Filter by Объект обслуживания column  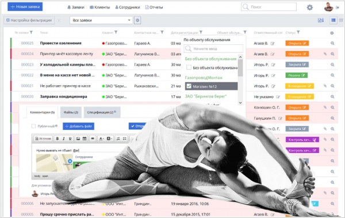click(x=245, y=32)
